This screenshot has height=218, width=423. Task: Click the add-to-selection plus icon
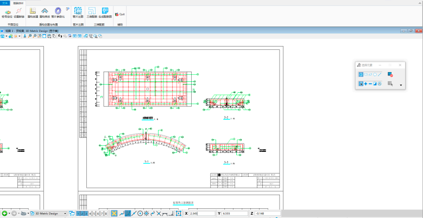(365, 84)
